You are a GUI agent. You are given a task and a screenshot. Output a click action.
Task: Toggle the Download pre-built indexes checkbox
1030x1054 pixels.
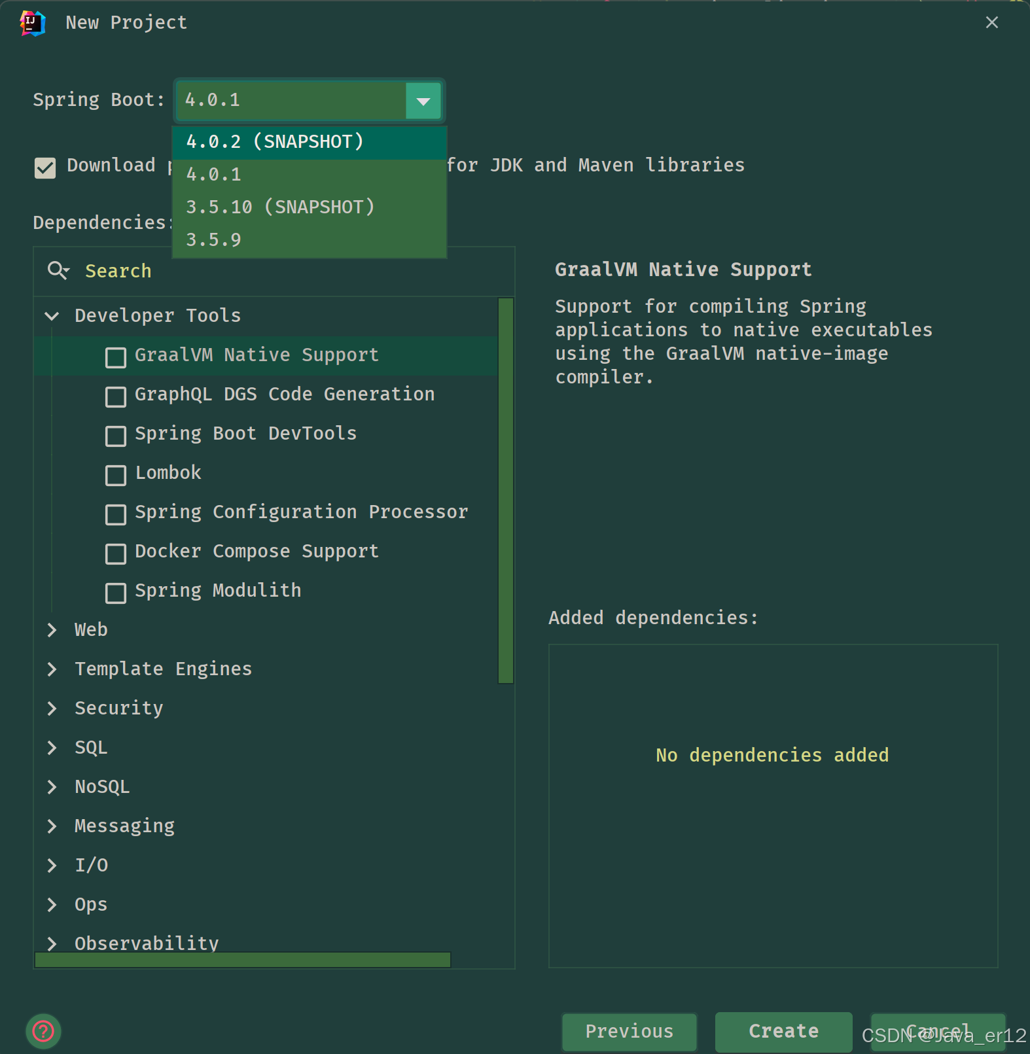45,167
